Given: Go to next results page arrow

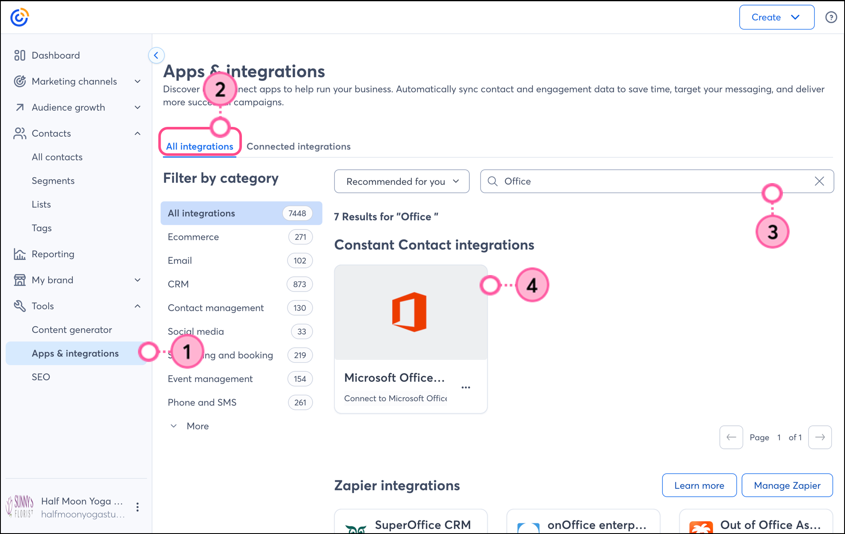Looking at the screenshot, I should (820, 437).
